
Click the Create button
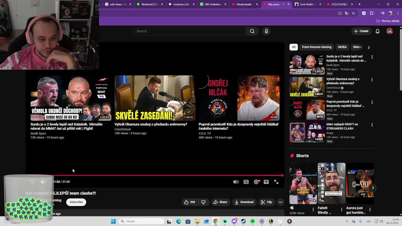361,31
